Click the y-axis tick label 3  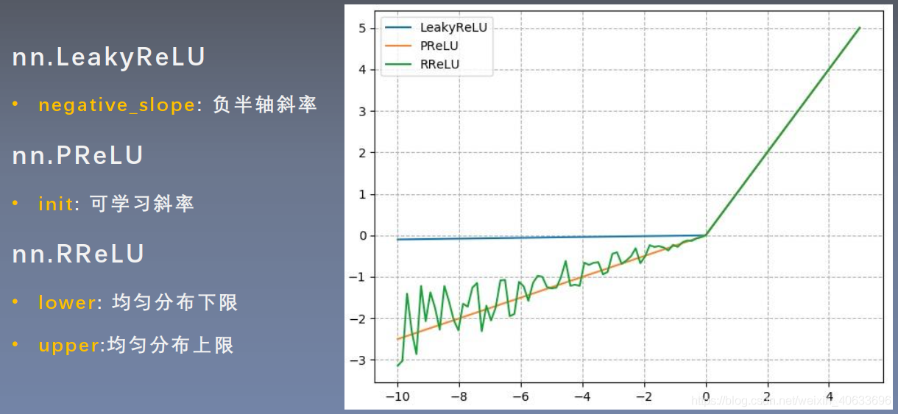click(363, 111)
